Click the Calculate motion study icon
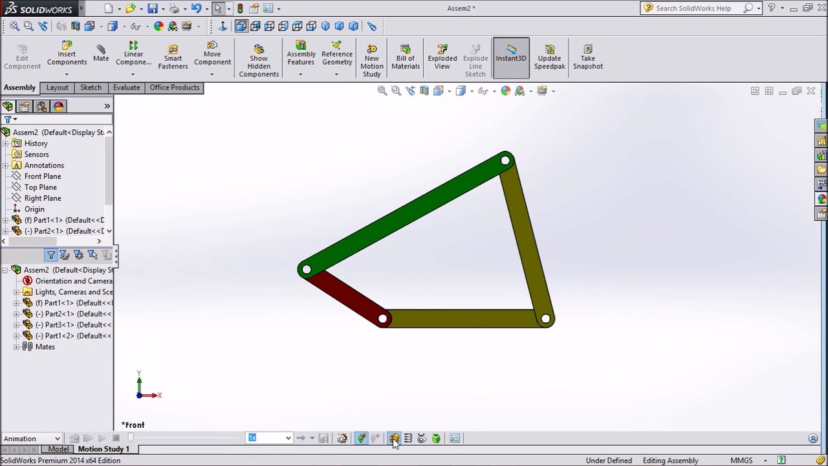Screen dimensions: 828x466 click(x=74, y=438)
